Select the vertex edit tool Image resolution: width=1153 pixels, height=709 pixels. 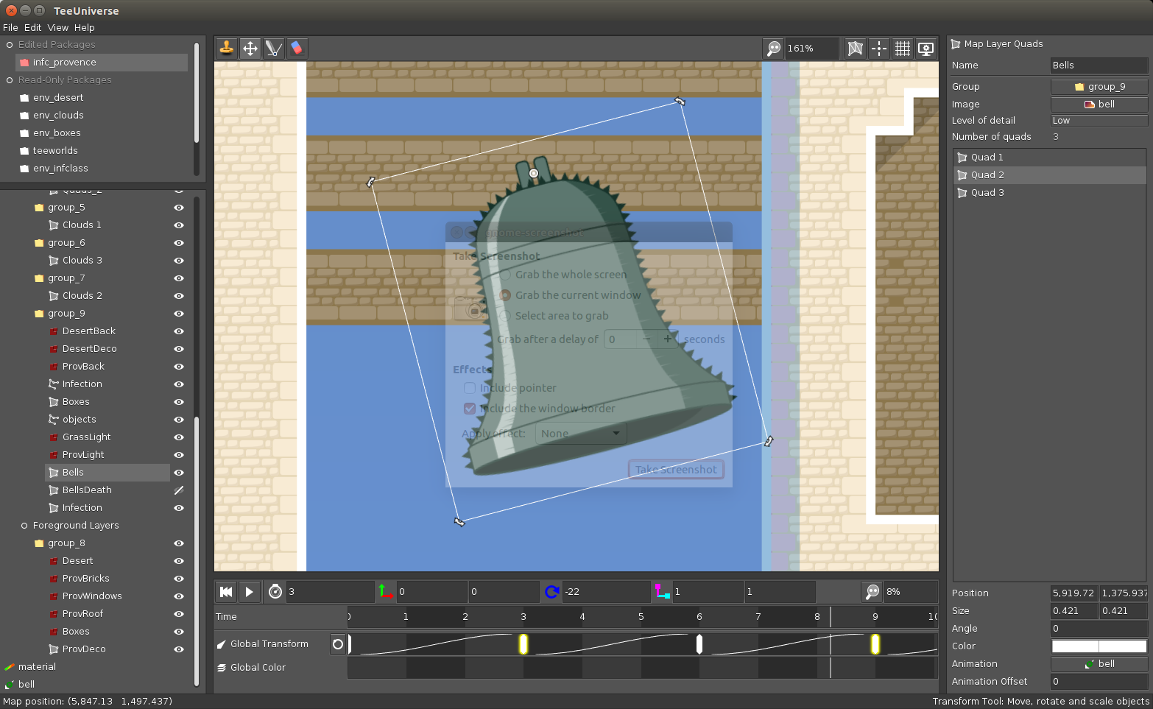click(x=273, y=49)
